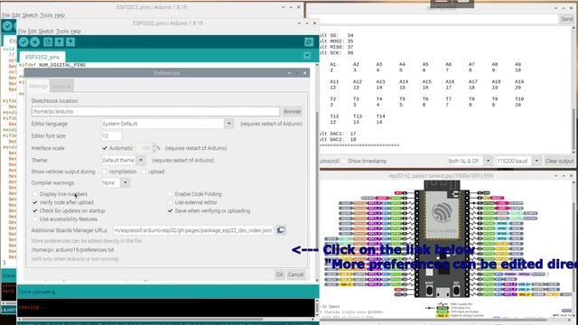
Task: Enable Use external editor checkbox
Action: 170,202
